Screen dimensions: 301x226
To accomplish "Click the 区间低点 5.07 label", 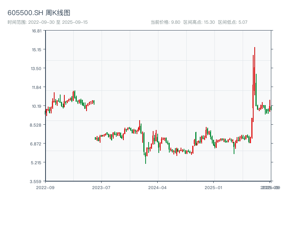I will (233, 22).
